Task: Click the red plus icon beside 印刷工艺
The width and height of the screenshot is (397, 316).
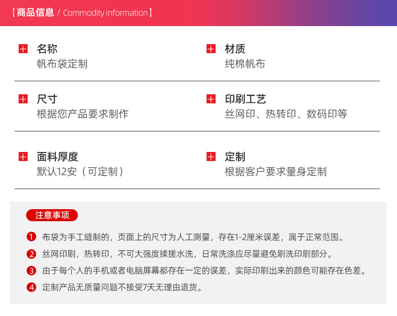Action: [211, 99]
